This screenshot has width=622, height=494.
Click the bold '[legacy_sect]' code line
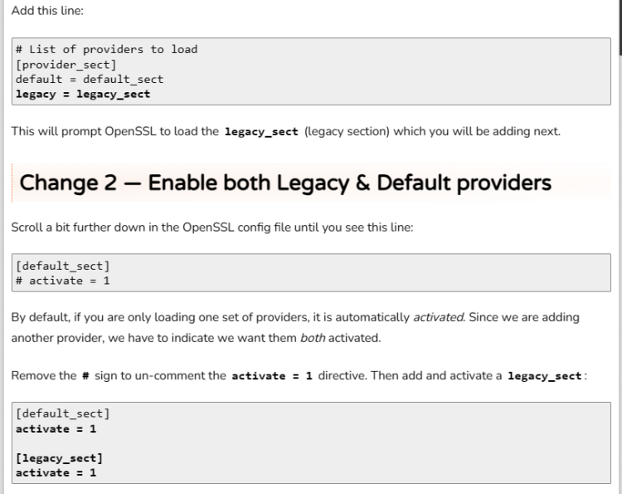click(x=59, y=458)
